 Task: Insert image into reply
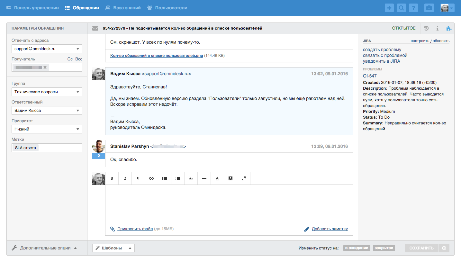(x=191, y=178)
